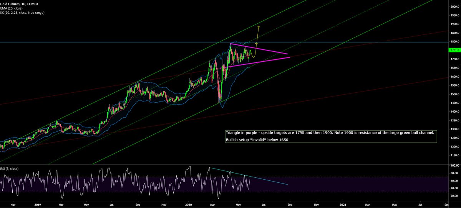Click the 'Bullish setup *invalid* below 1650' text

click(x=257, y=139)
